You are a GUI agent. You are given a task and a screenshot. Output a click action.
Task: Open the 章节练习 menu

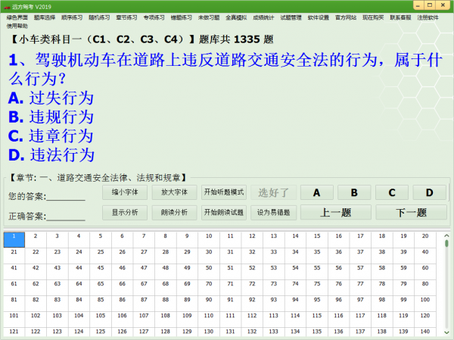click(126, 17)
